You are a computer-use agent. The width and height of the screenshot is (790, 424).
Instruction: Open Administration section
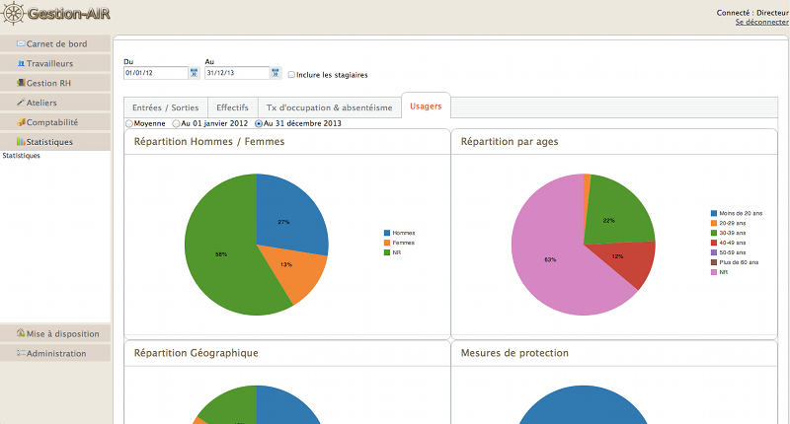click(55, 353)
